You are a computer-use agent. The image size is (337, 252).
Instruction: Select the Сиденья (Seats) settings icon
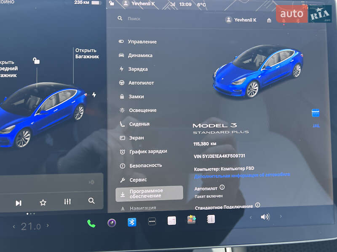[x=121, y=124]
